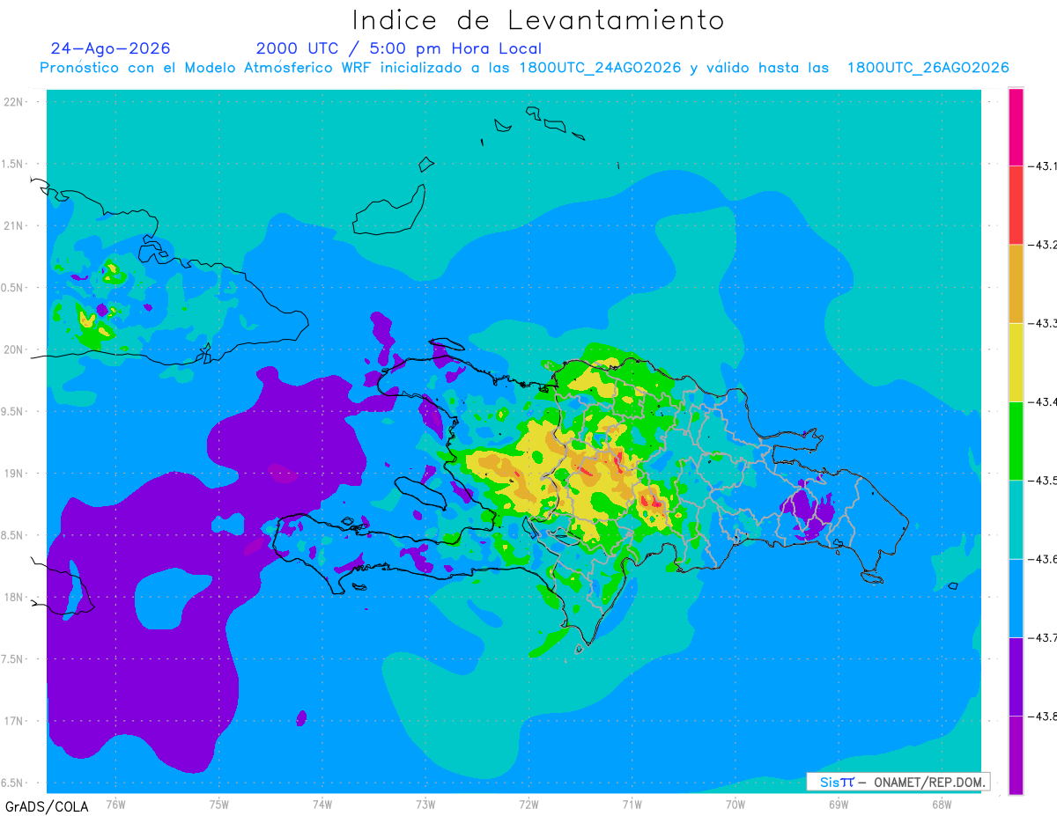Click the "74W" longitude label
The height and width of the screenshot is (816, 1057).
pos(322,805)
